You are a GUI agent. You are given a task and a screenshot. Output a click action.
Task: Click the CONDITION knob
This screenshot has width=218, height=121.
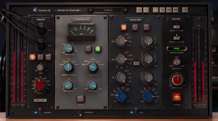(x=177, y=62)
